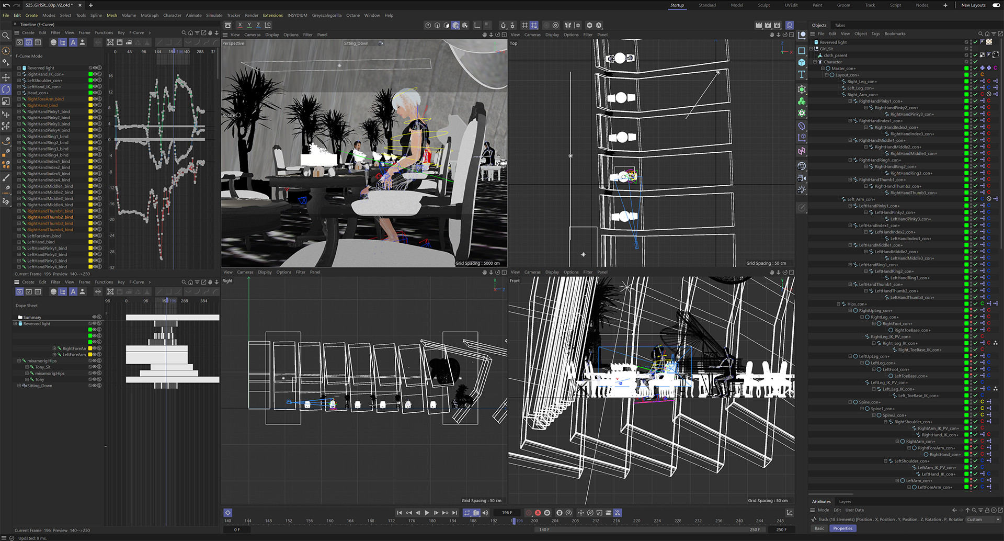Click the Render to Picture Viewer clapper icon
Viewport: 1004px width, 541px height.
click(768, 25)
